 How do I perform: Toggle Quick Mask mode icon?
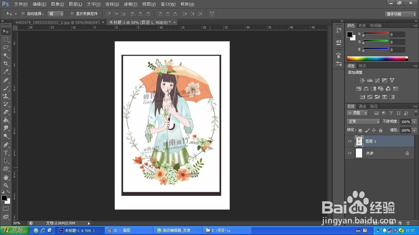[x=6, y=209]
